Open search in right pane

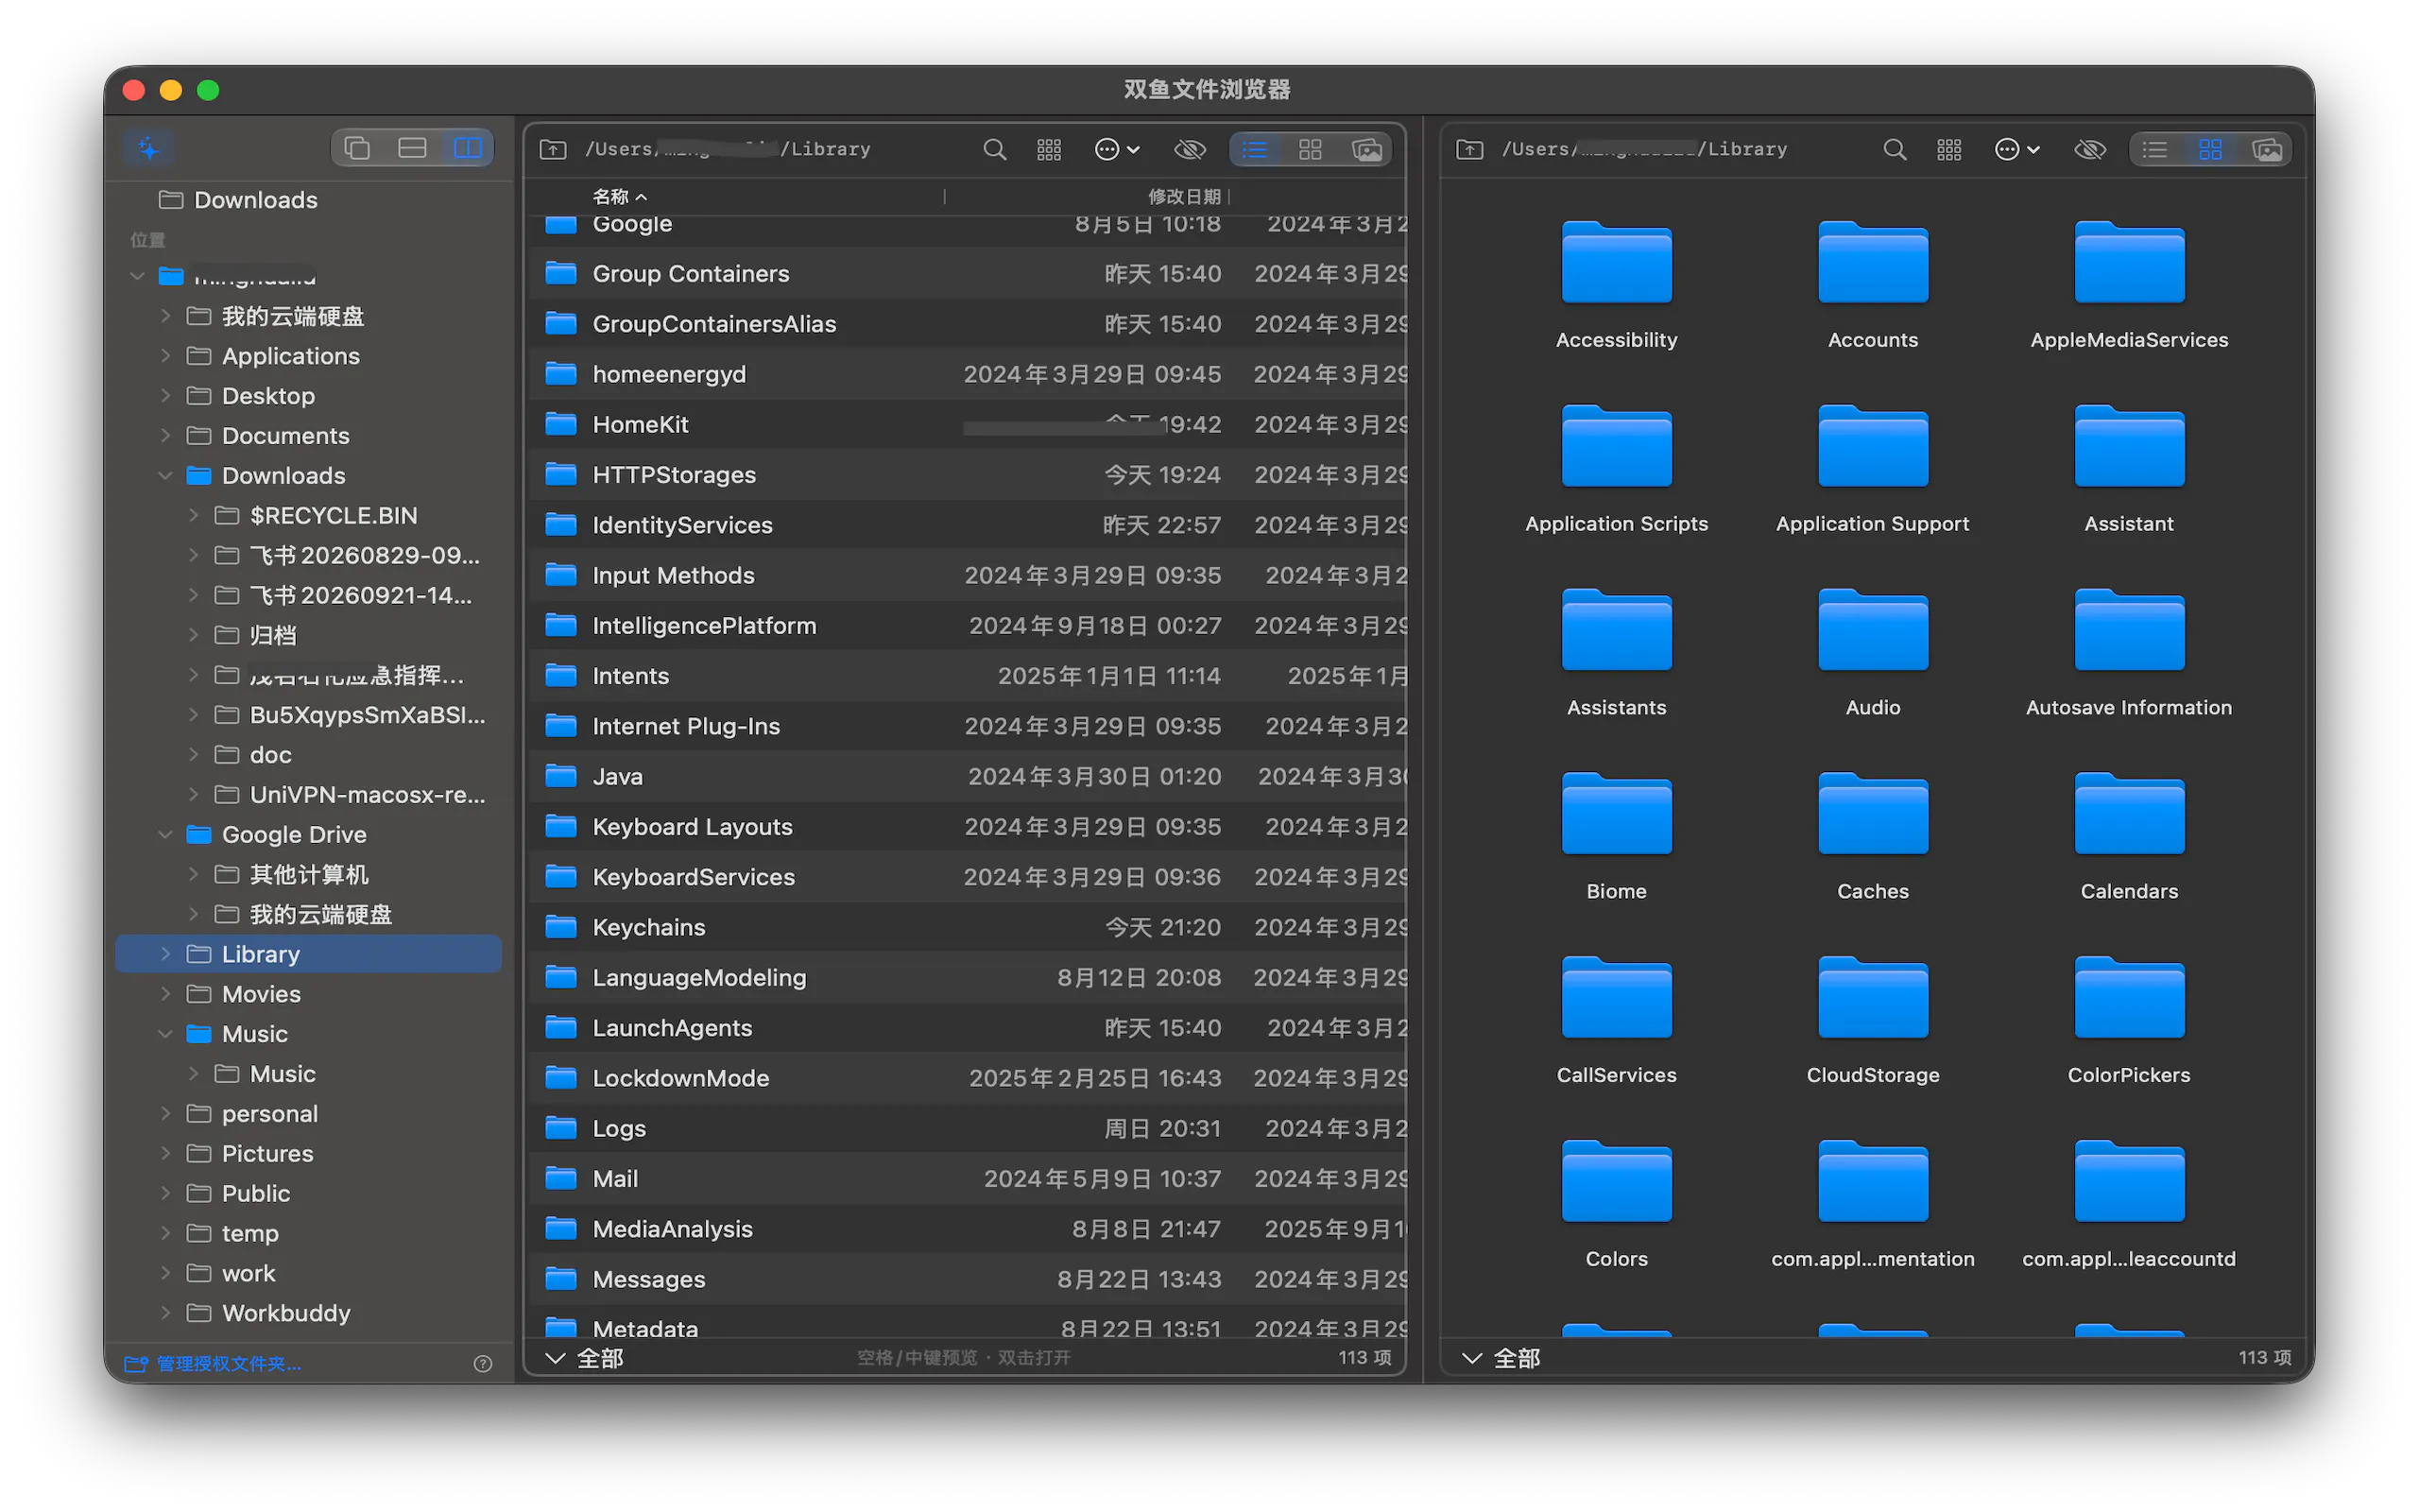pos(1895,149)
